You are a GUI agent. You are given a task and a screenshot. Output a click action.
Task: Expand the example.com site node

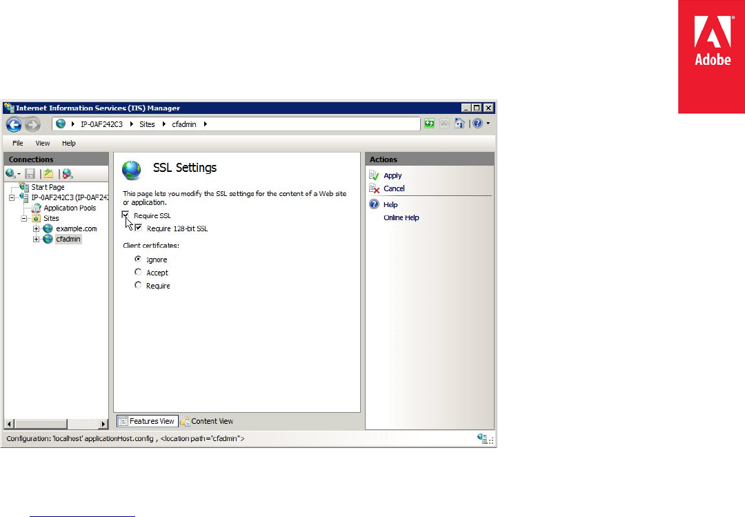tap(36, 228)
